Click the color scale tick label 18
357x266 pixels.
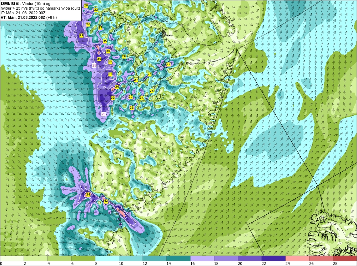coord(216,264)
